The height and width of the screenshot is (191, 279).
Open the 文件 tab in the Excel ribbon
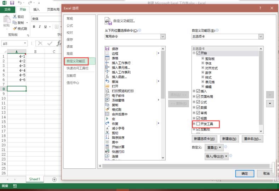7,10
